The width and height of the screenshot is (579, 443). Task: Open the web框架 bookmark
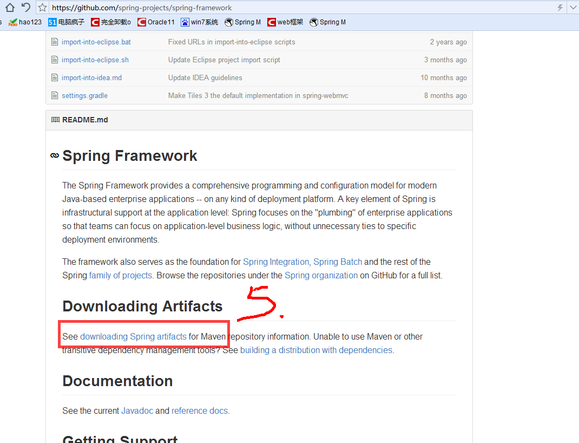(x=285, y=22)
